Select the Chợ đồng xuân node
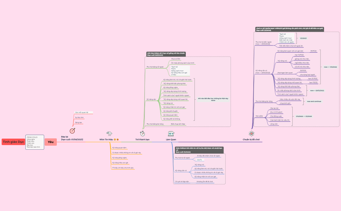The image size is (341, 211). 276,116
